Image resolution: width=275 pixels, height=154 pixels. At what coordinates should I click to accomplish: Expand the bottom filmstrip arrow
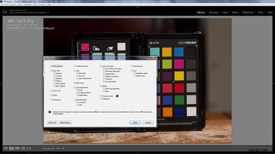tap(137, 152)
